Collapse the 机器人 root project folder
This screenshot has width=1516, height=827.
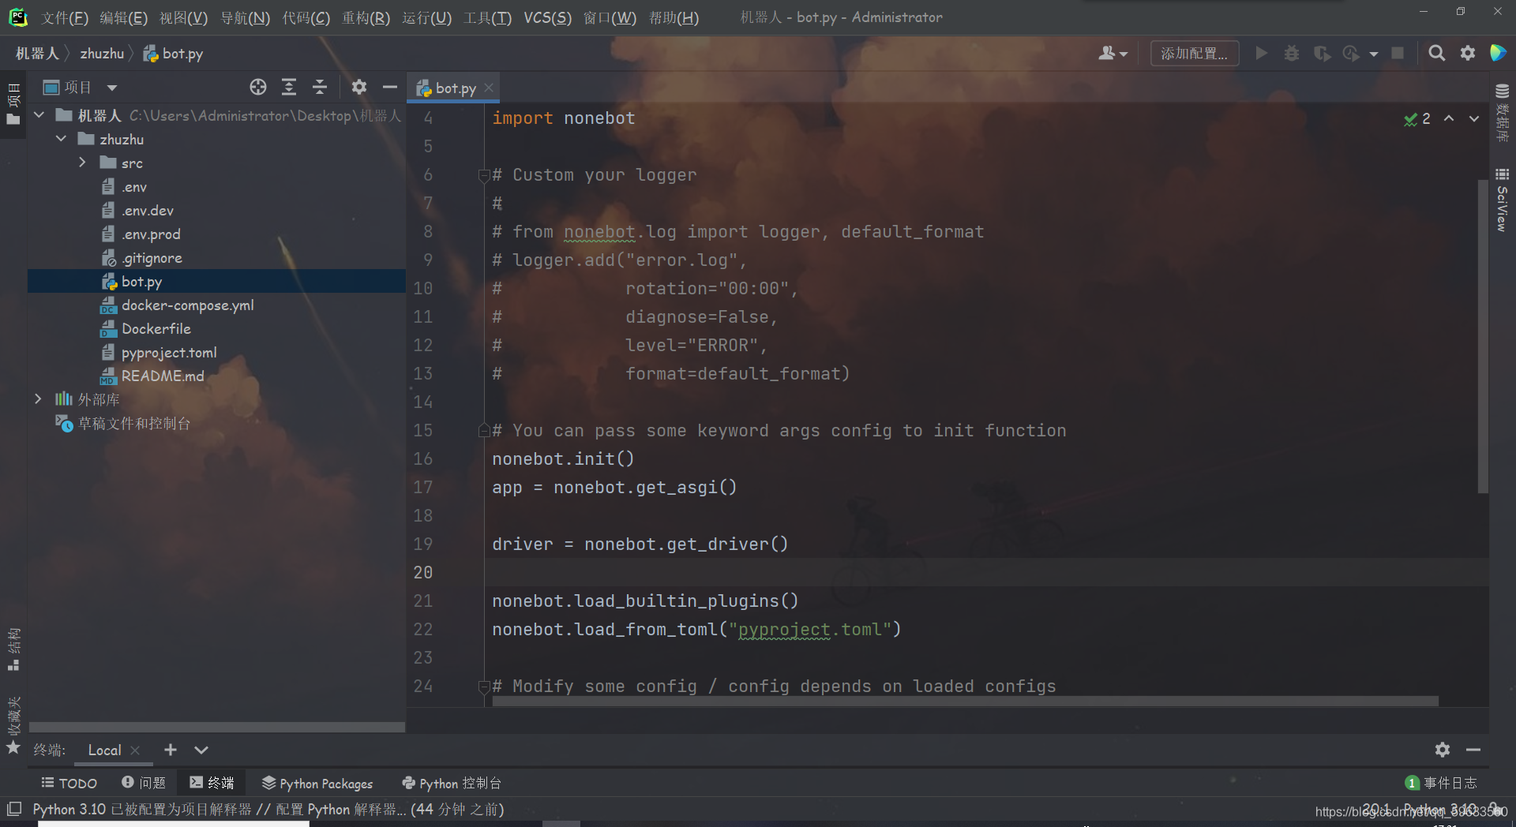39,115
